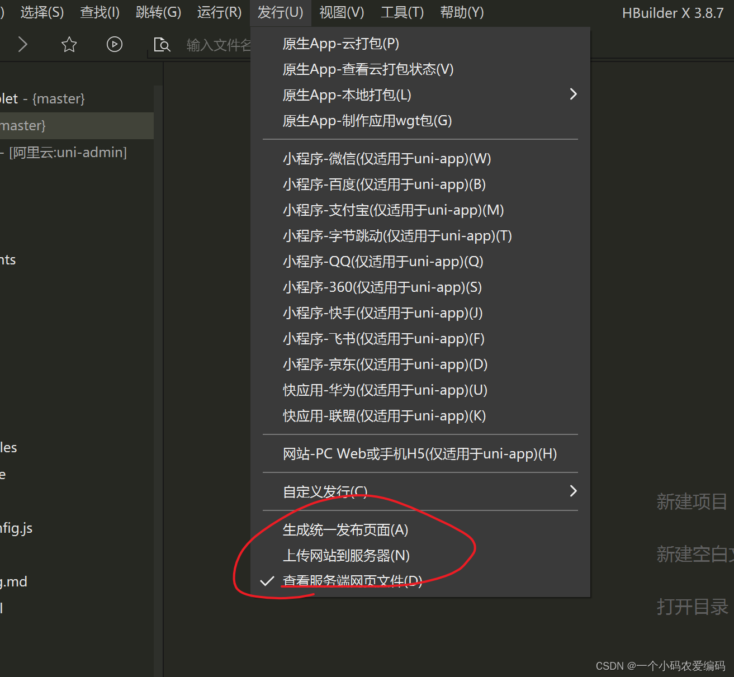Open the 帮助(Y) menu
Viewport: 734px width, 677px height.
462,12
